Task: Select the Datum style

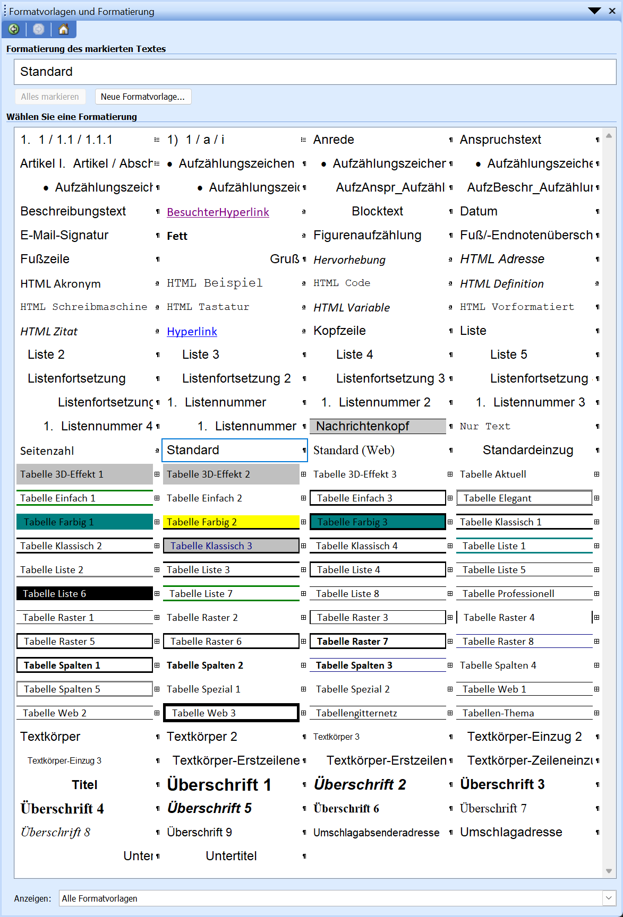Action: (479, 211)
